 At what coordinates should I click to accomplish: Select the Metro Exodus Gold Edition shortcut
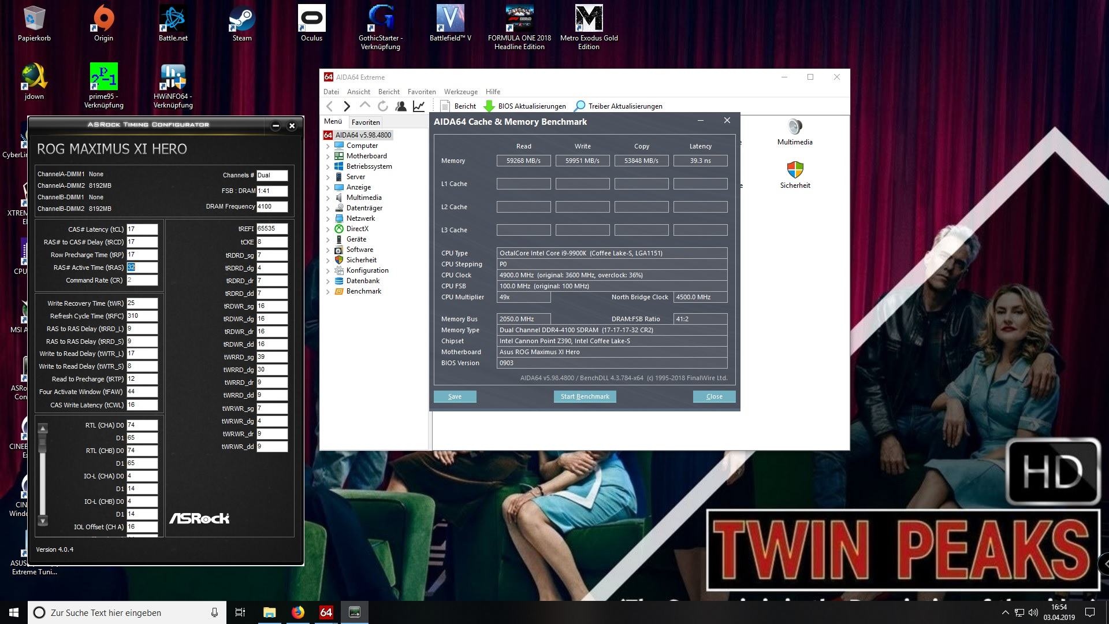pyautogui.click(x=589, y=28)
